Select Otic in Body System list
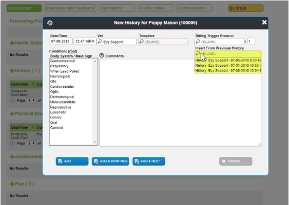 point(53,81)
